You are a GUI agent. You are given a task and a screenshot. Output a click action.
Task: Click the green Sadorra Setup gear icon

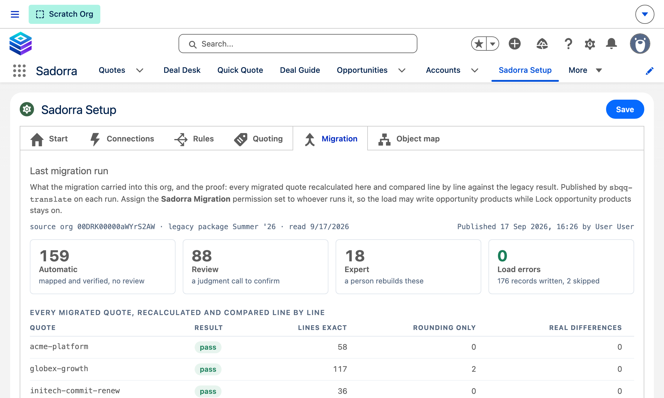27,109
